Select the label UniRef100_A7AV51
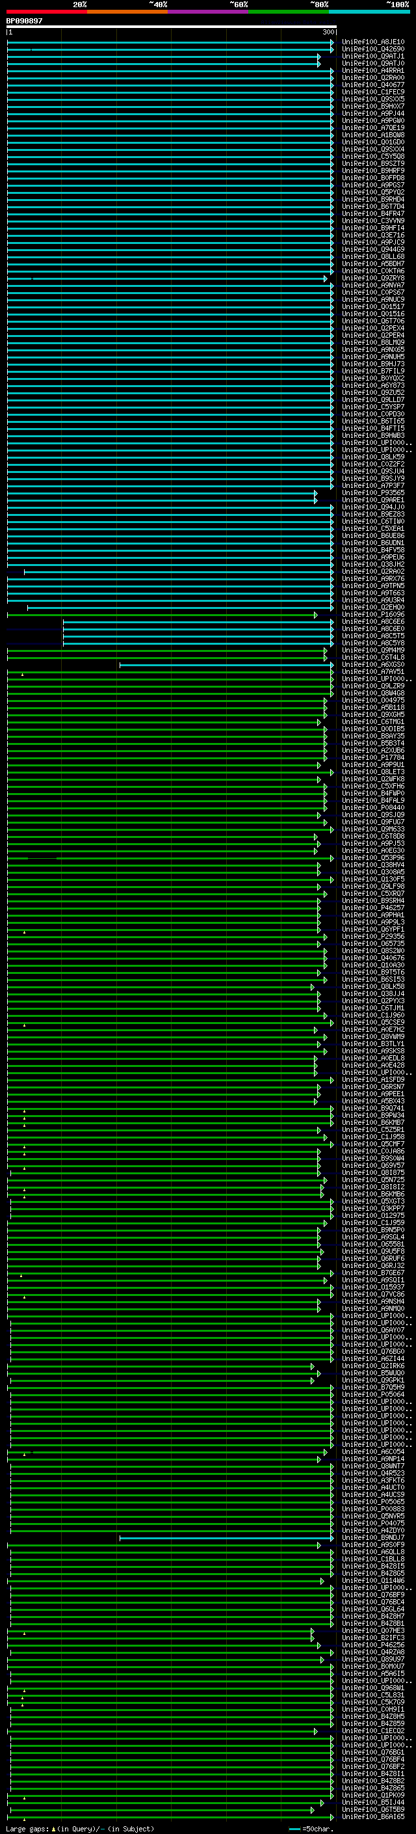 pyautogui.click(x=373, y=671)
